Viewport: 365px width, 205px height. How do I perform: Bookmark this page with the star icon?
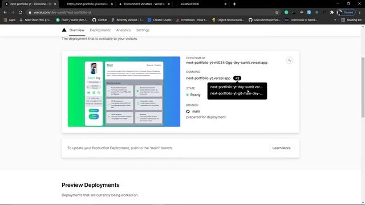pos(277,13)
